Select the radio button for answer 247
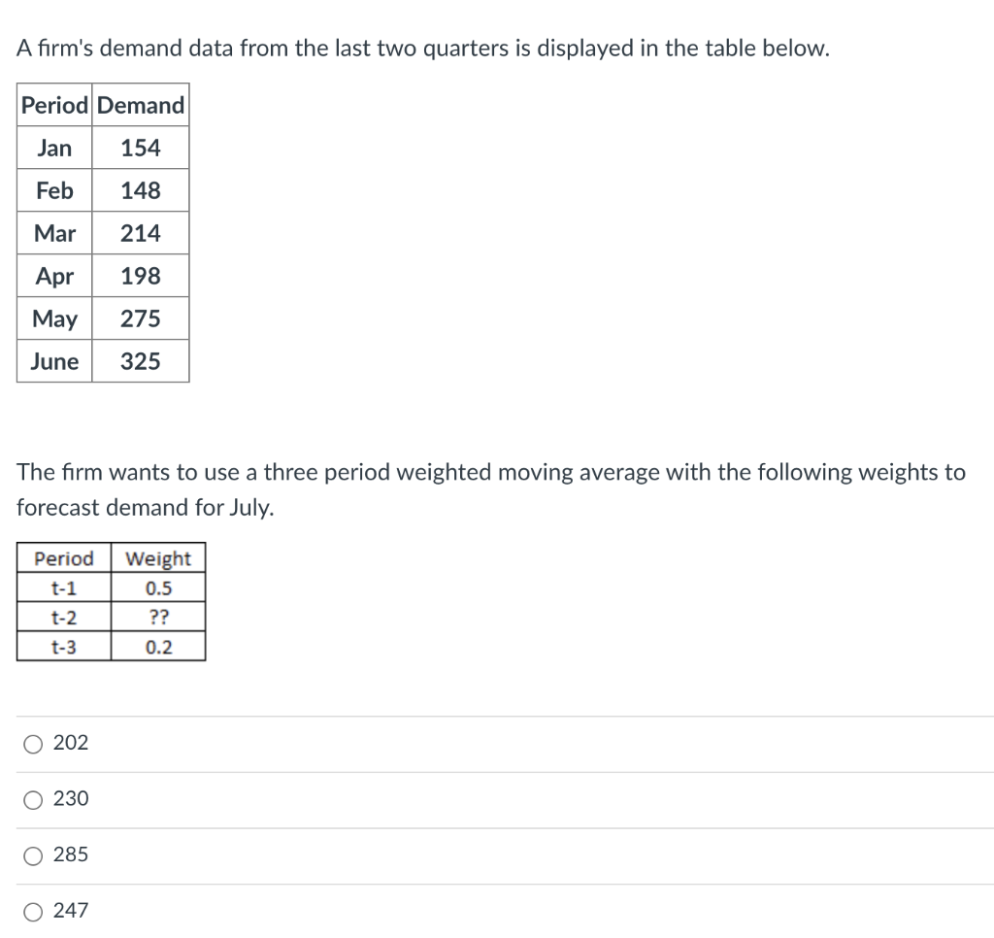 click(x=34, y=911)
